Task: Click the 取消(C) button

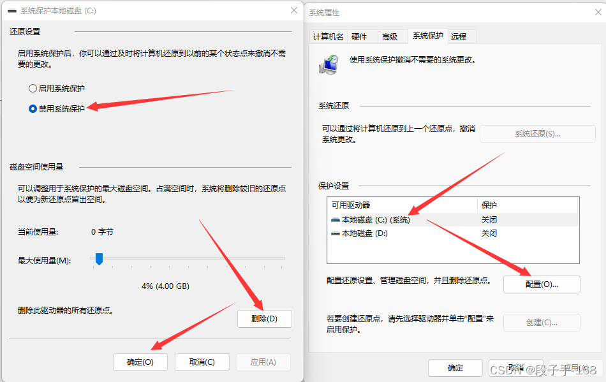Action: click(x=202, y=362)
